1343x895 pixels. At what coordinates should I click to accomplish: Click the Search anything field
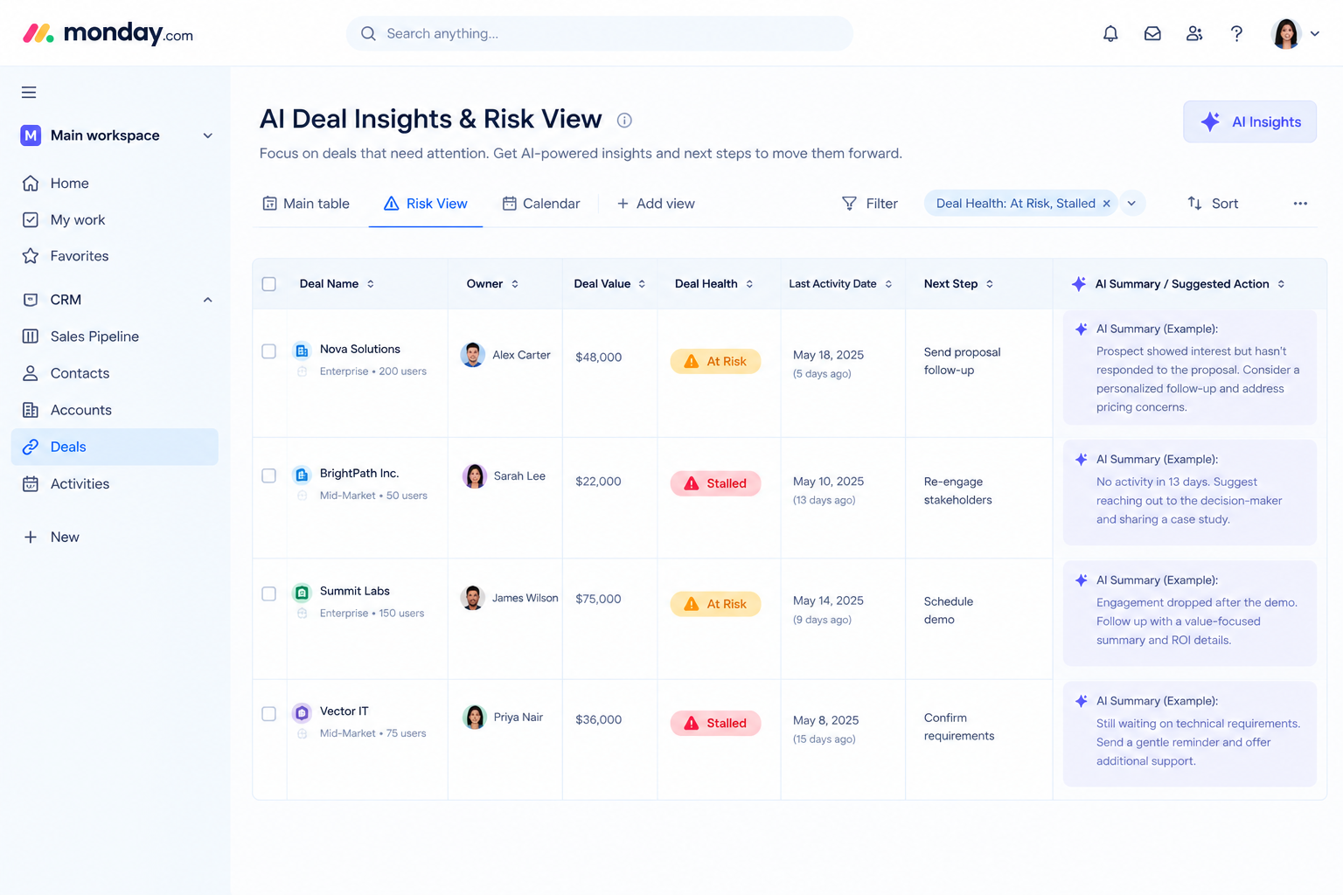(x=599, y=33)
